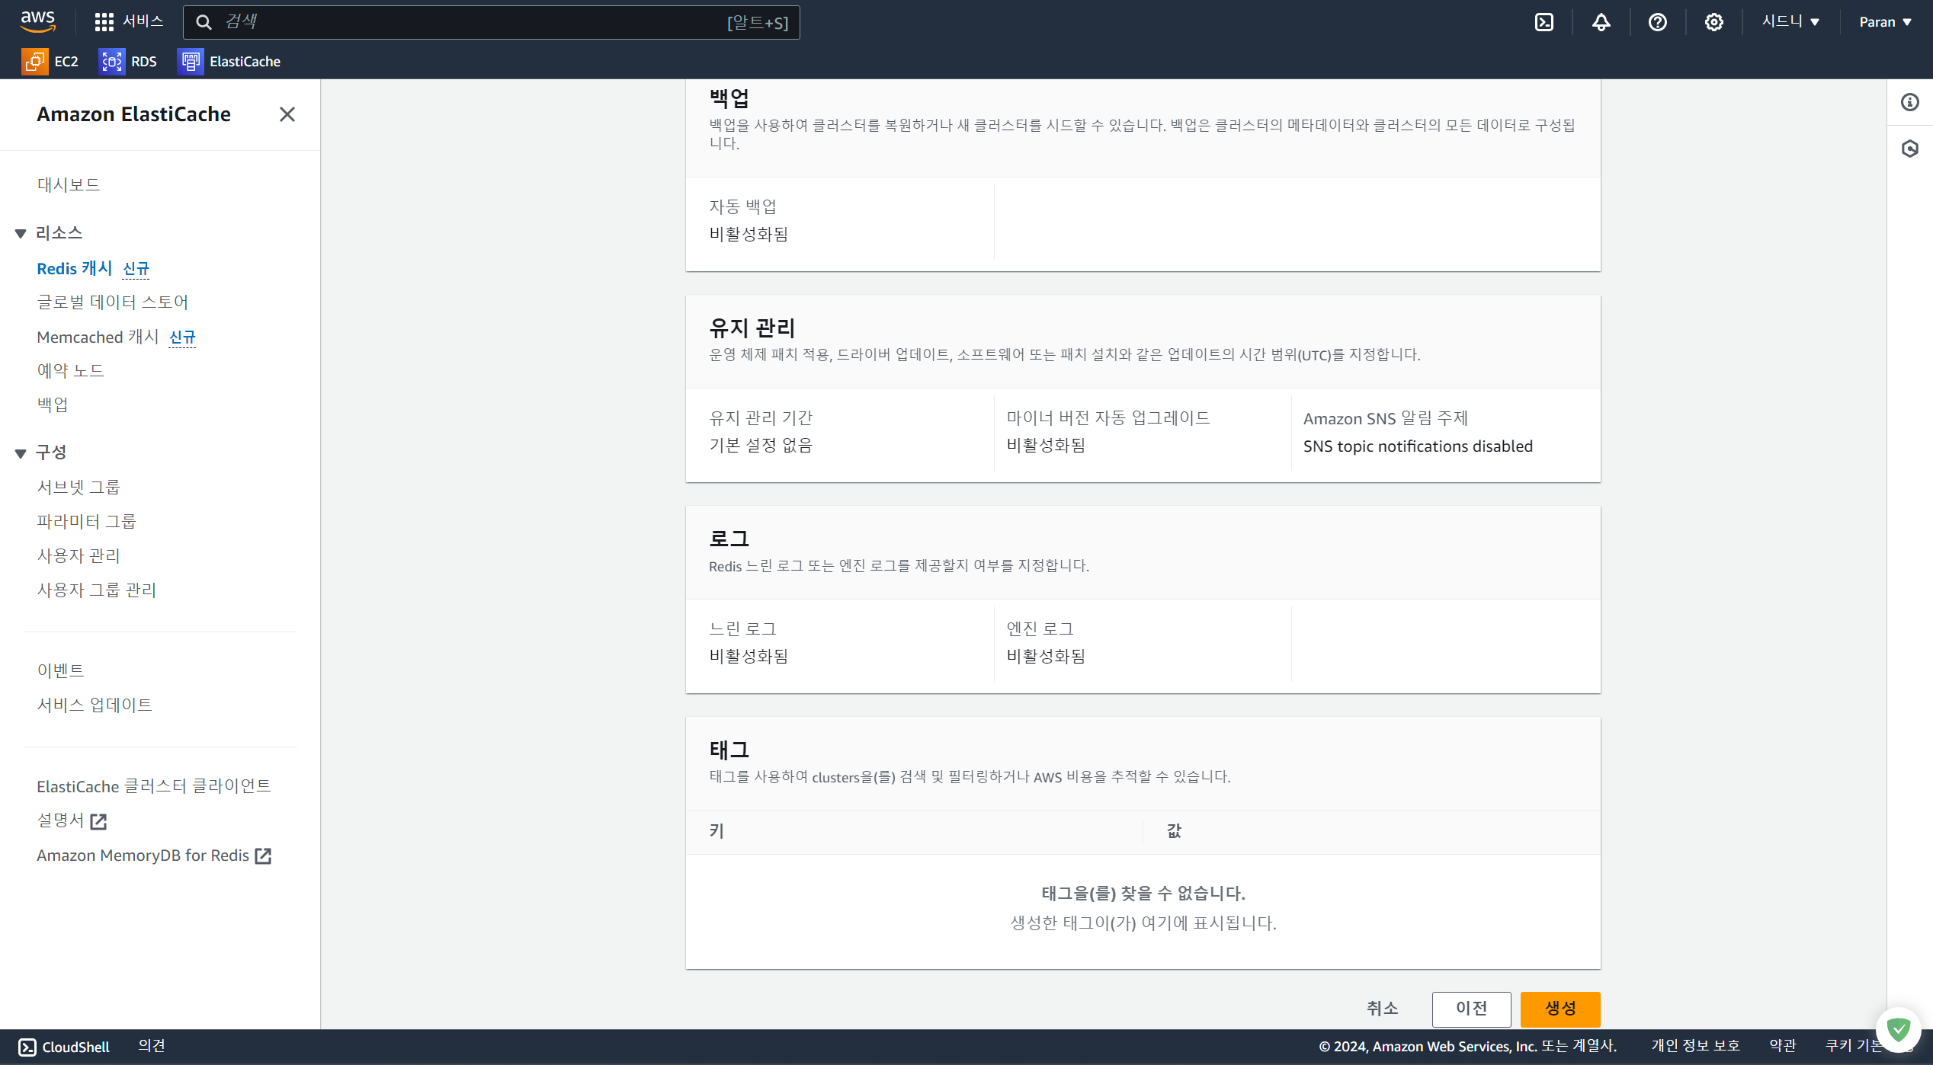This screenshot has width=1933, height=1065.
Task: Click 의견 in the footer
Action: pyautogui.click(x=151, y=1047)
